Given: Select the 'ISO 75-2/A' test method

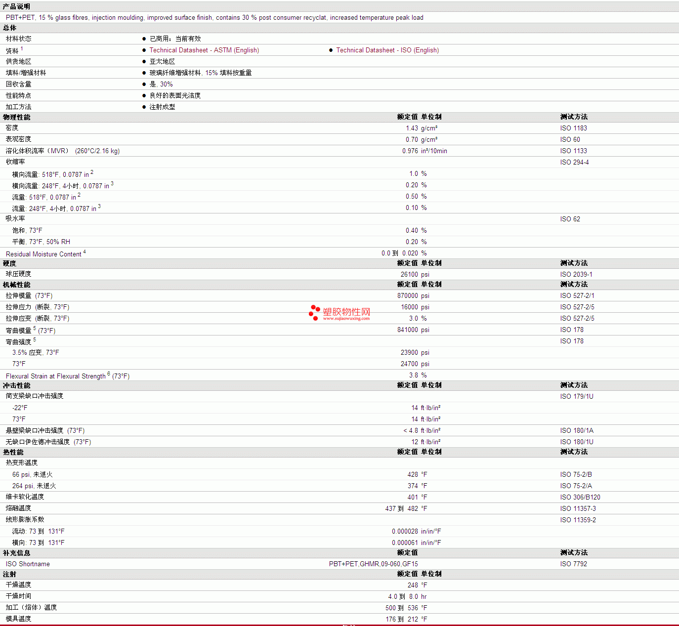Looking at the screenshot, I should [x=576, y=486].
